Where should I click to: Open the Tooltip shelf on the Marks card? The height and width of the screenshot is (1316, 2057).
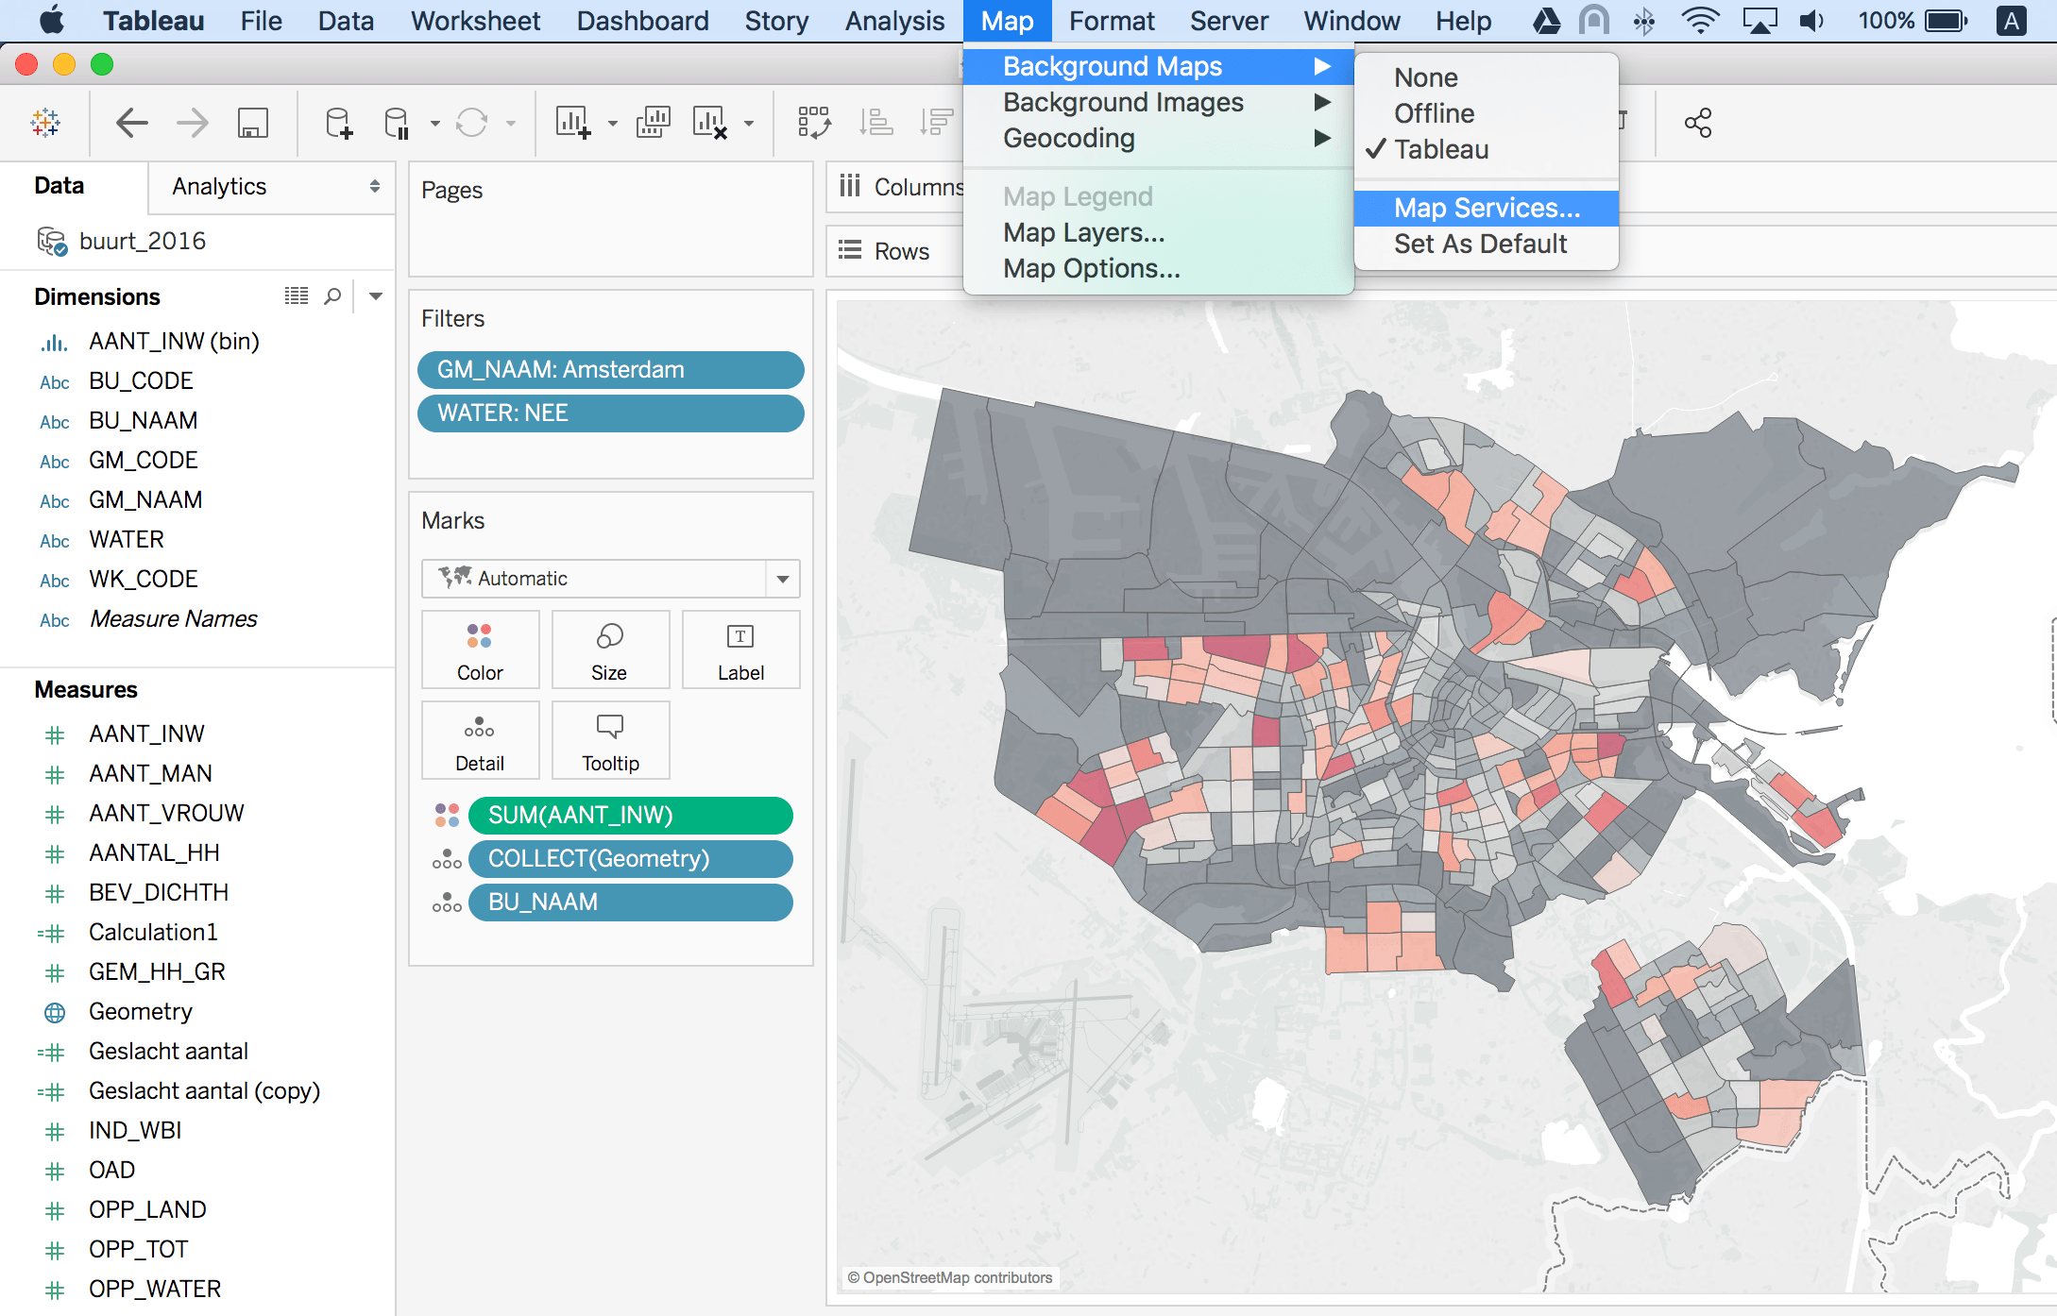tap(609, 740)
